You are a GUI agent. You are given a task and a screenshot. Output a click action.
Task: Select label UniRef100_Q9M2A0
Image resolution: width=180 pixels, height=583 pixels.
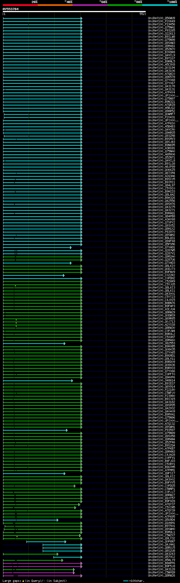tap(161, 256)
